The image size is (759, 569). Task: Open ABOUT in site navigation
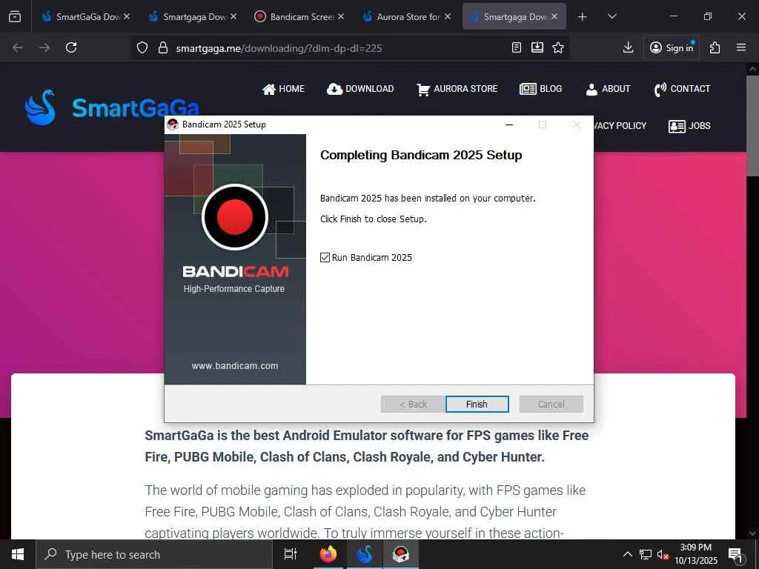click(608, 89)
